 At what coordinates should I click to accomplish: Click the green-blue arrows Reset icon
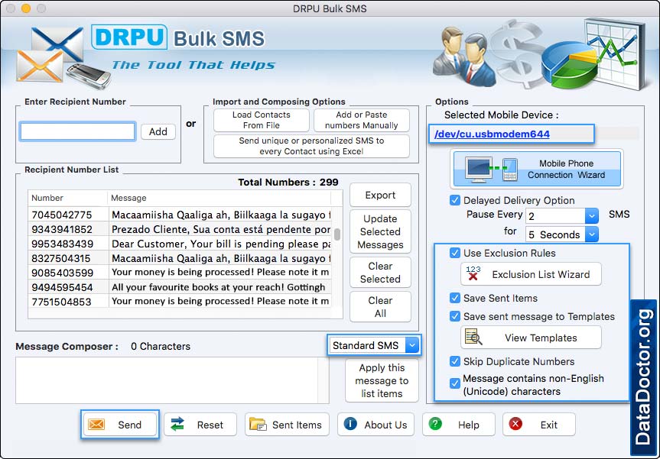click(177, 424)
